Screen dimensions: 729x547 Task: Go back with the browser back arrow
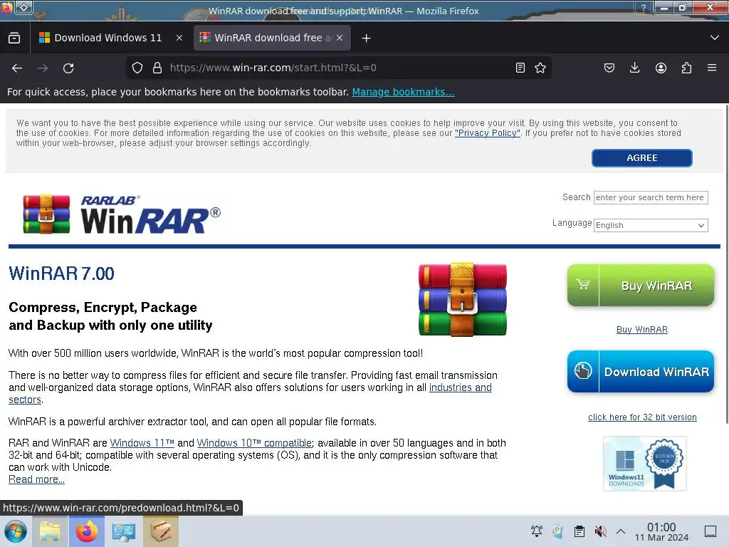click(x=17, y=68)
